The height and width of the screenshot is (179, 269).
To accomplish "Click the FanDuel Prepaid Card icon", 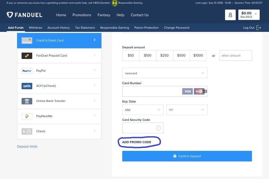I will pos(27,56).
